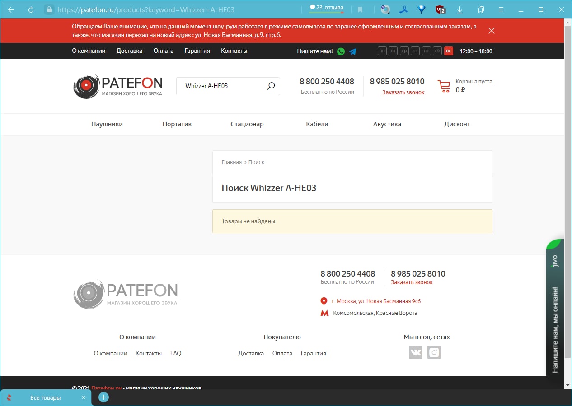Click the вт weekday badge

[393, 51]
